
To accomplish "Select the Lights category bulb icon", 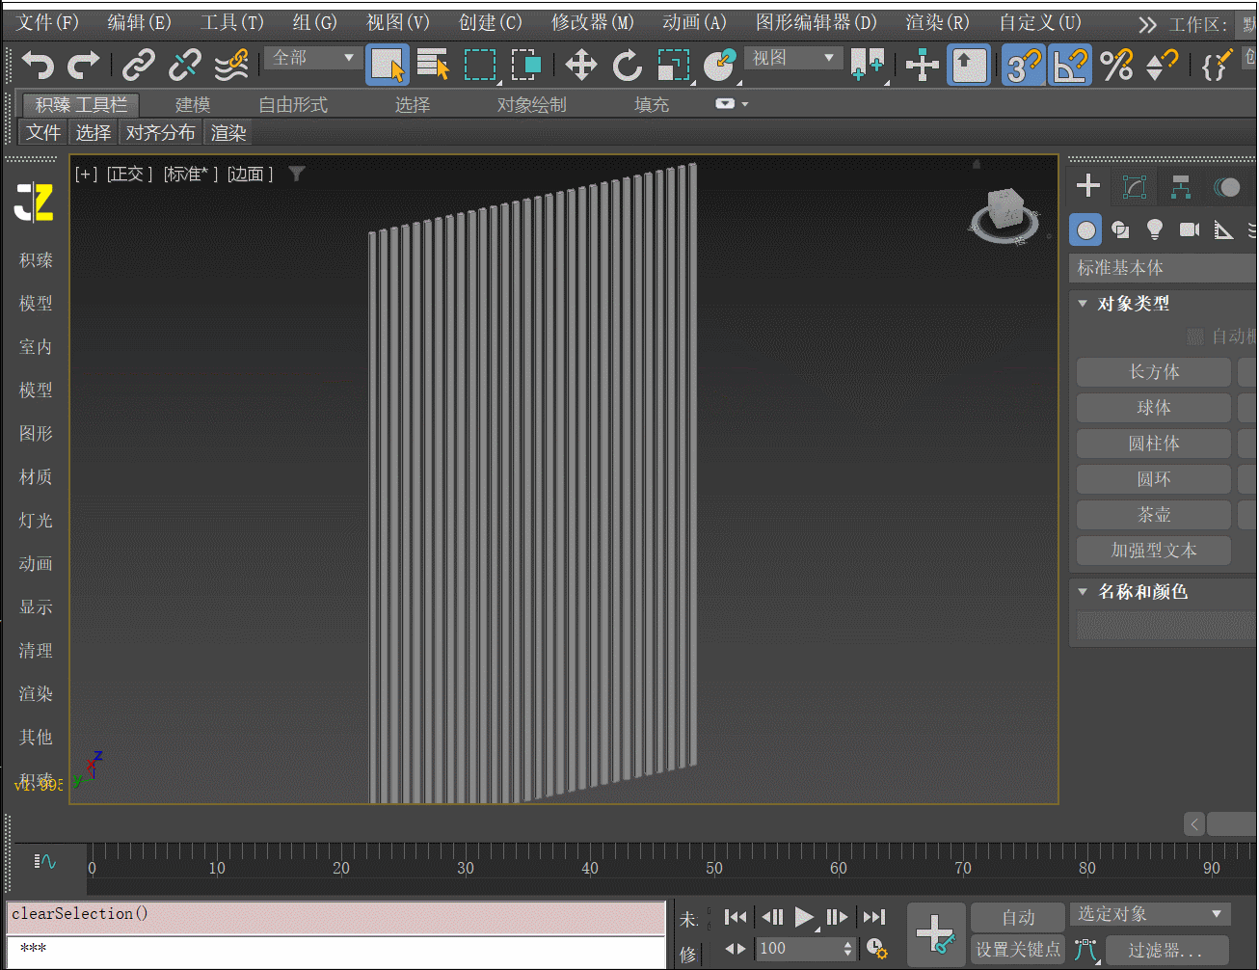I will (1154, 229).
